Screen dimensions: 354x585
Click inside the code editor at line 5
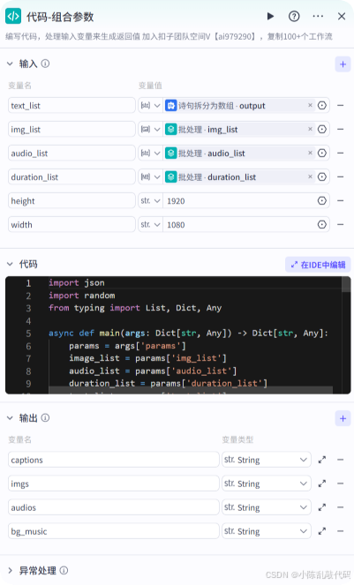click(188, 334)
